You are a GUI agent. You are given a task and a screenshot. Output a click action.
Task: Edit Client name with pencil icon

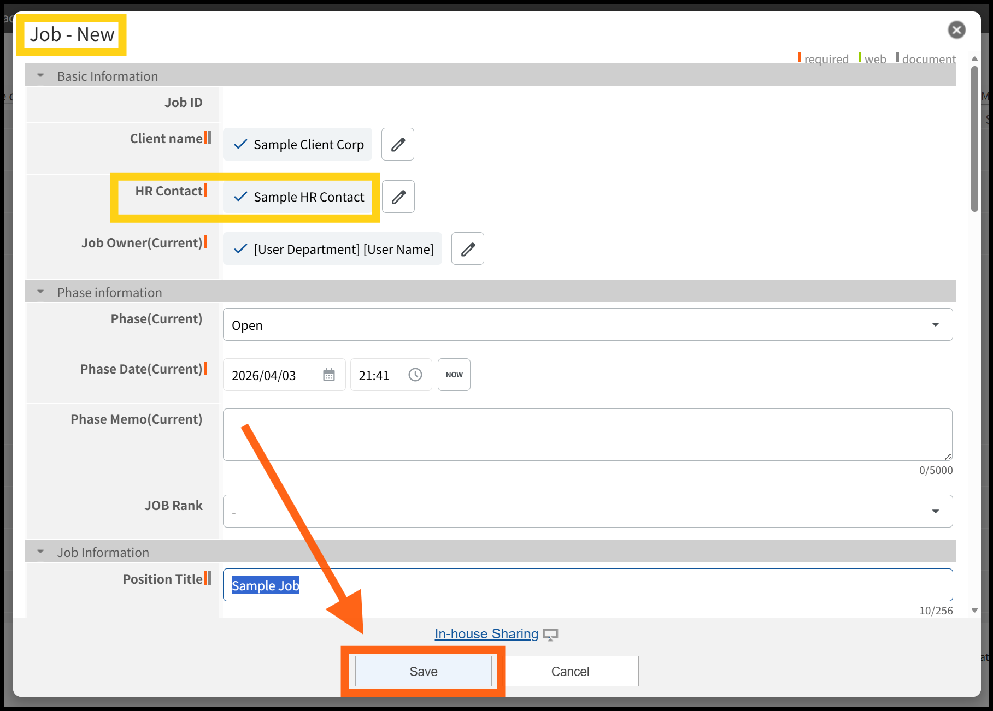pyautogui.click(x=397, y=144)
